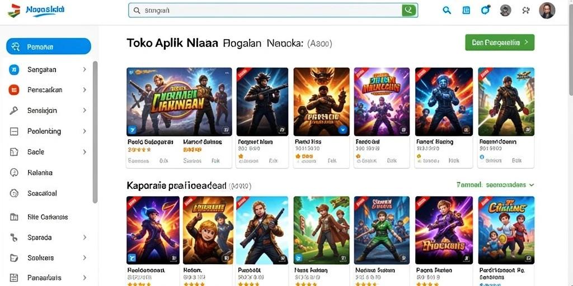Expand the Sparada sidebar chevron
Screen dimensions: 573x286
[x=84, y=237]
